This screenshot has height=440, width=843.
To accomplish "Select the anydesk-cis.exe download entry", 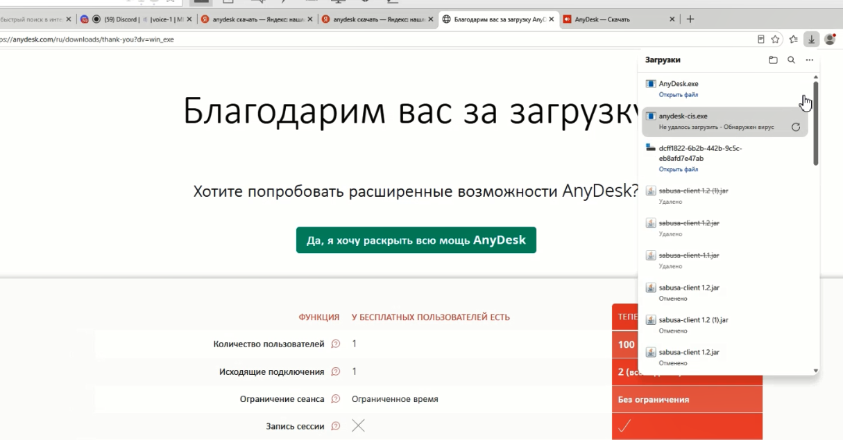I will click(725, 121).
